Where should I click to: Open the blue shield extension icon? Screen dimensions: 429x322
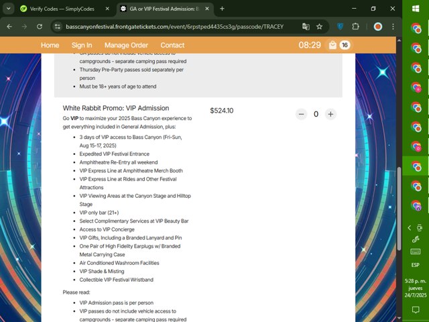click(x=340, y=27)
